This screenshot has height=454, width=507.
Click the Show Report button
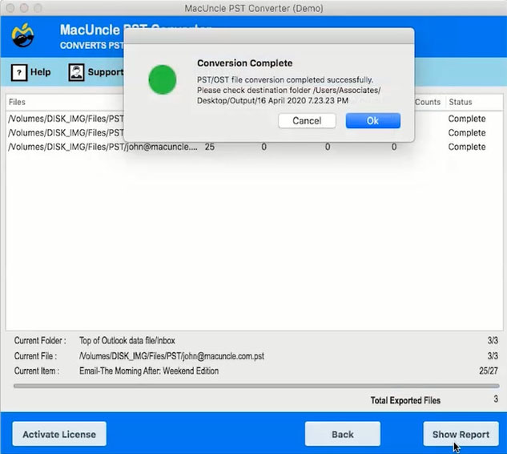coord(461,434)
